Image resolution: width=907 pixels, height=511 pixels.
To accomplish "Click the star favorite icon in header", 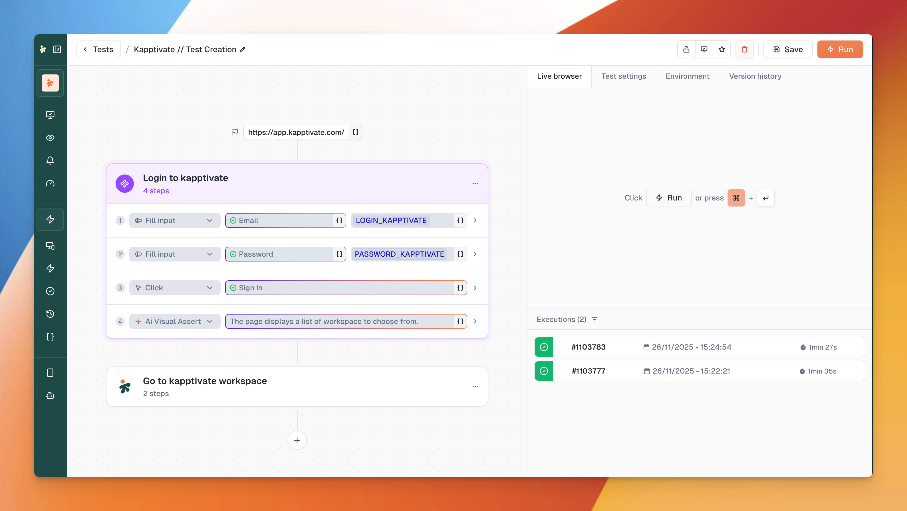I will click(721, 49).
